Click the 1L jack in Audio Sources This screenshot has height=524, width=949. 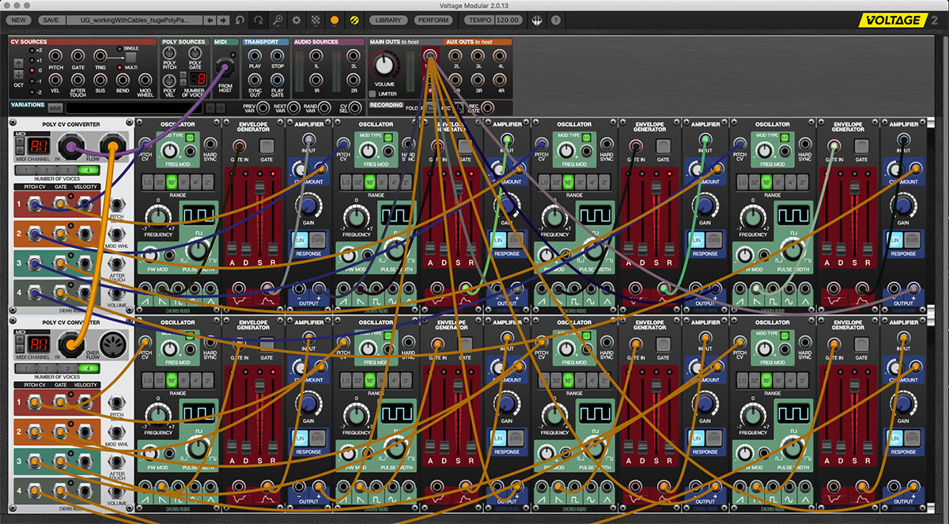click(316, 56)
